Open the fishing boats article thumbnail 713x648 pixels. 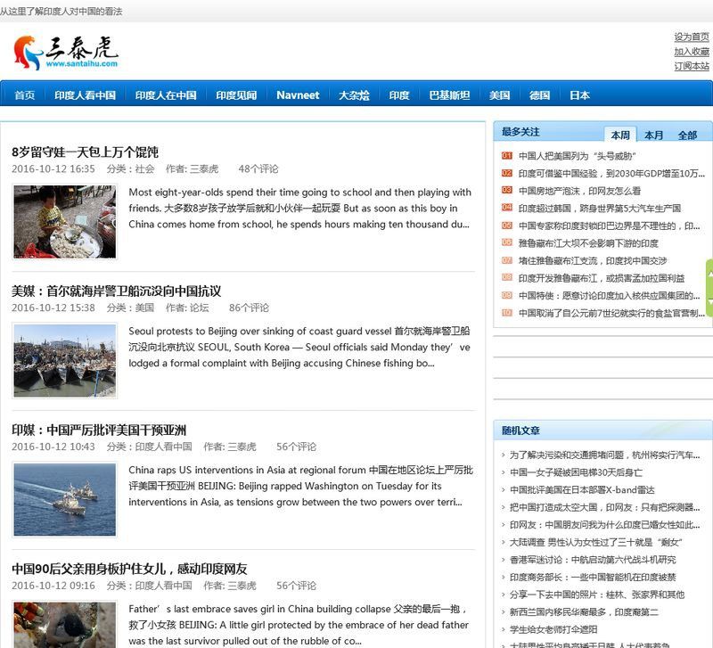point(64,360)
